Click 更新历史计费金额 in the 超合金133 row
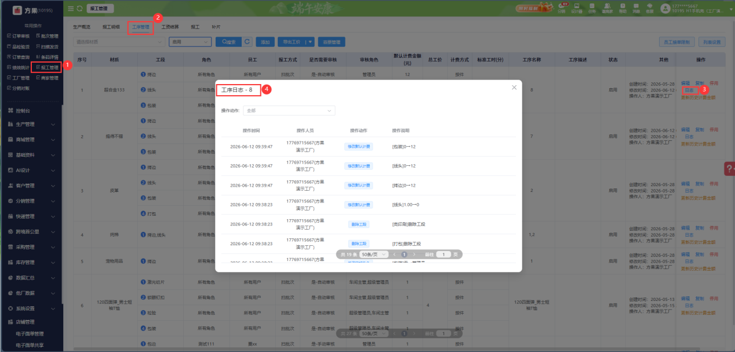The height and width of the screenshot is (352, 735). pos(698,97)
